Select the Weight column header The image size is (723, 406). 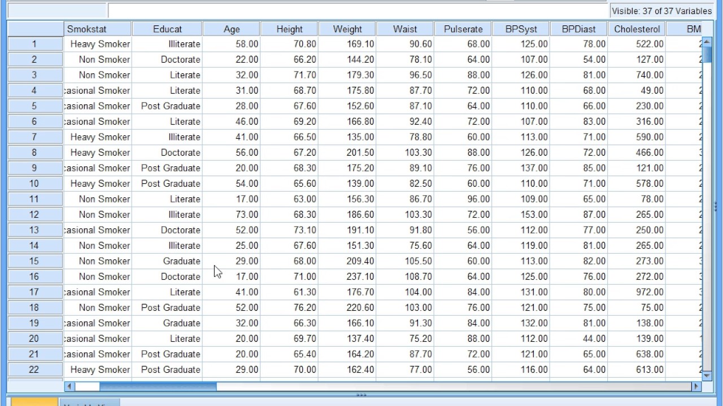point(347,29)
